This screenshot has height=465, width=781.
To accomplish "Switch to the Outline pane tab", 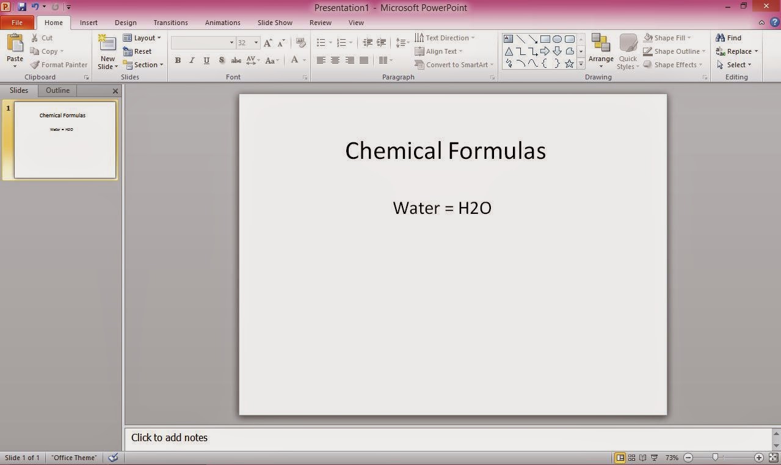I will pos(58,90).
